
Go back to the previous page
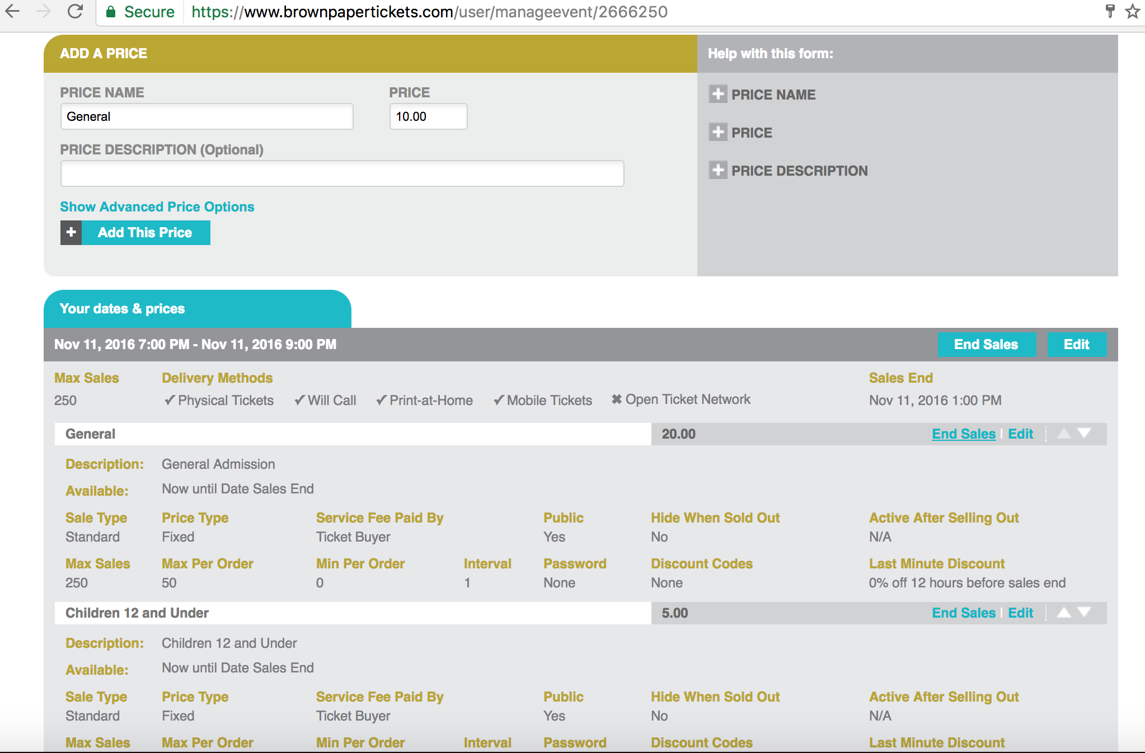[x=12, y=11]
